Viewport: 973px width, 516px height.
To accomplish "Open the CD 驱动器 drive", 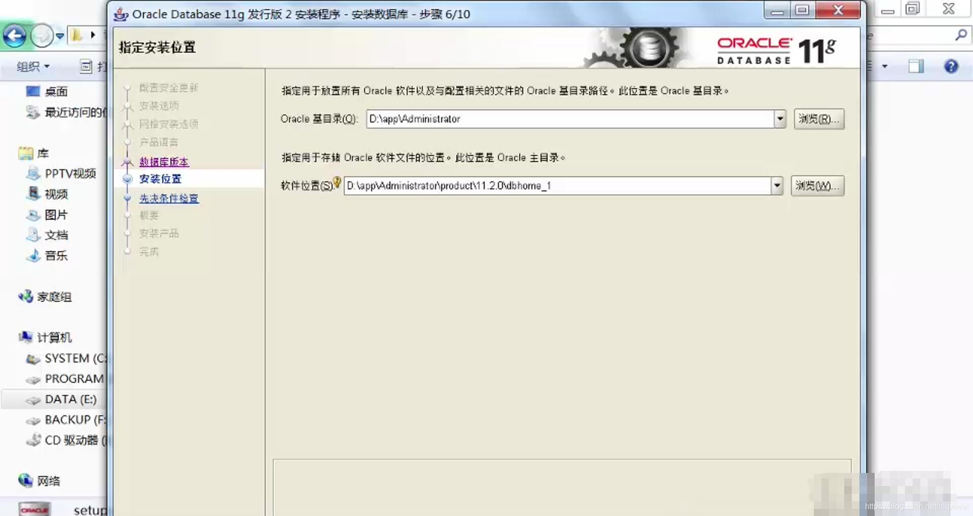I will click(x=76, y=441).
